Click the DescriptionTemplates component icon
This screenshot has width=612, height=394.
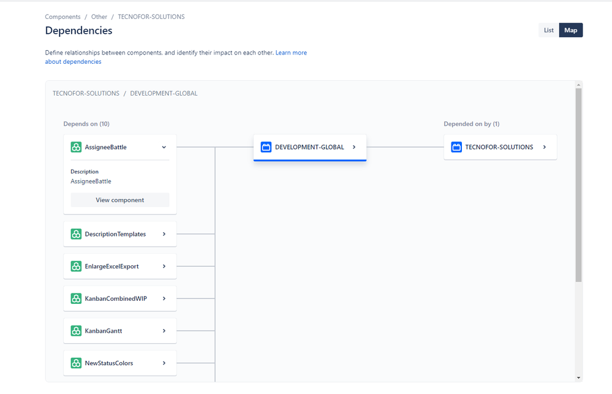(x=76, y=234)
